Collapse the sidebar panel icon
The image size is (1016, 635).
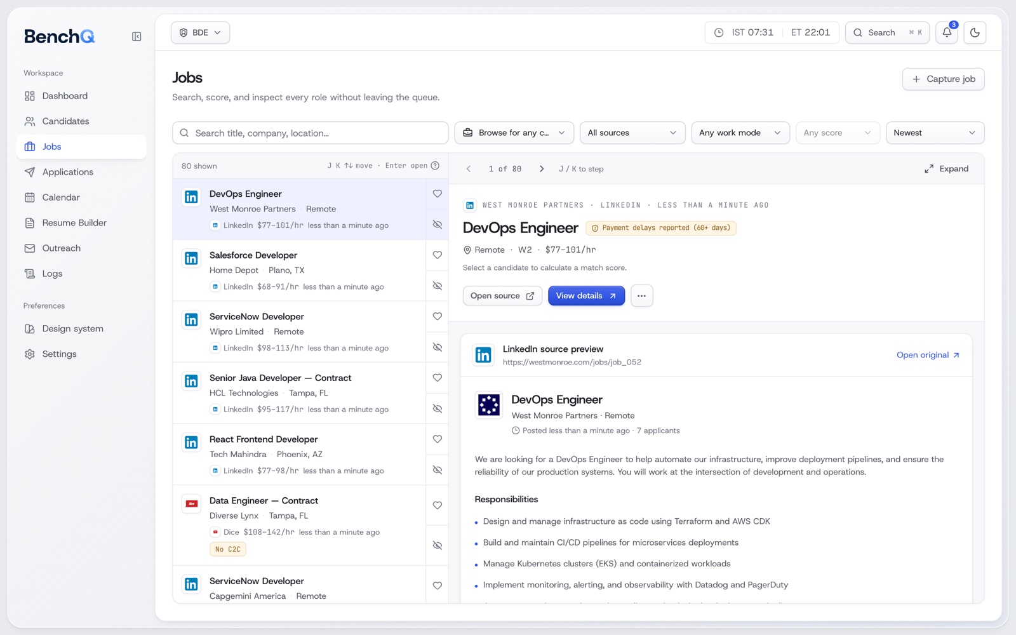coord(137,37)
